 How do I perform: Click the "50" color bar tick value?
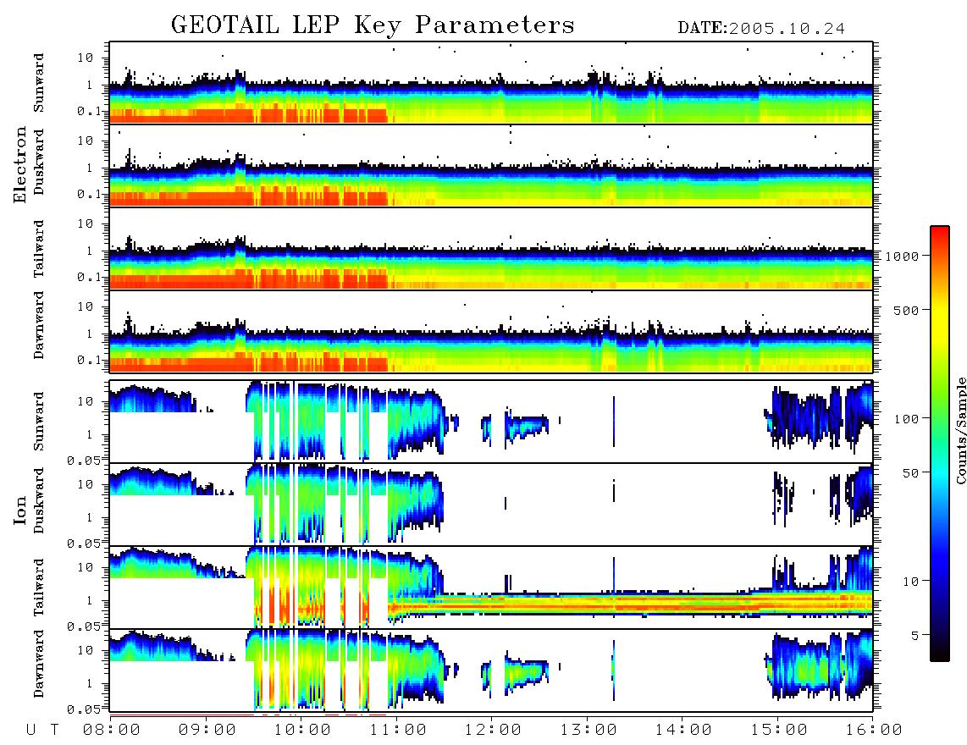(x=910, y=473)
